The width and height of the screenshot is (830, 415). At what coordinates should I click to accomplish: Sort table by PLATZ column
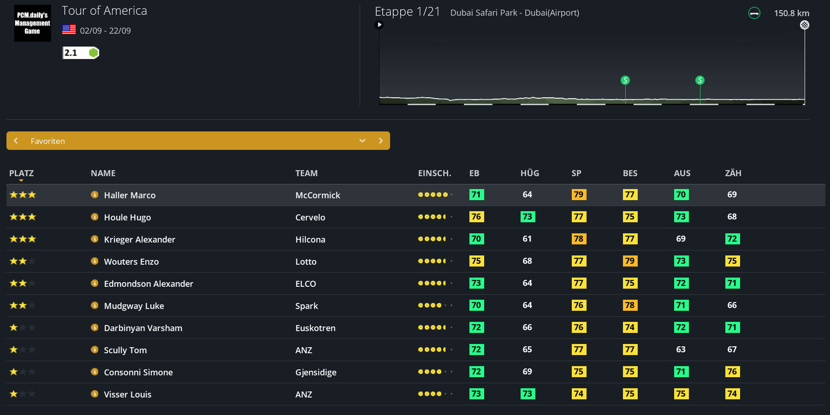[x=21, y=173]
